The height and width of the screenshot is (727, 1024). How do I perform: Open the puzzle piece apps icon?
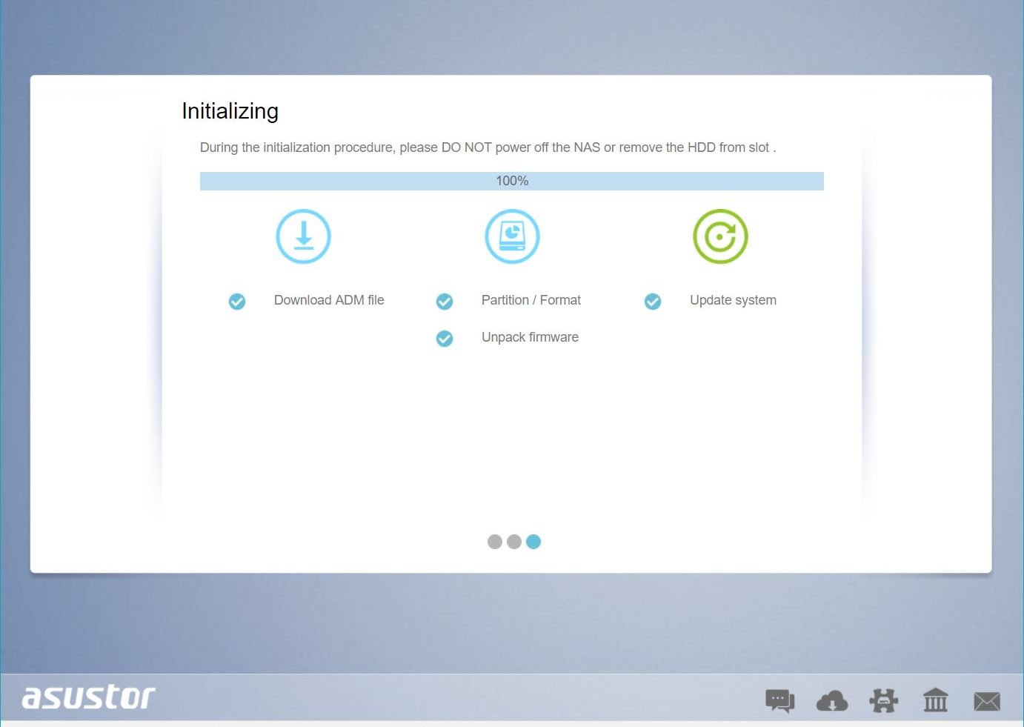(x=883, y=700)
